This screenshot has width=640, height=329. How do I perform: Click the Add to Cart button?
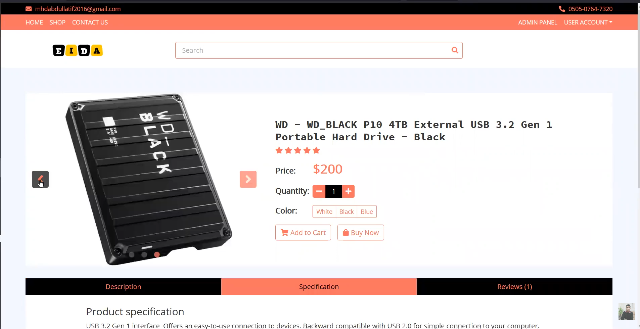[x=303, y=233]
